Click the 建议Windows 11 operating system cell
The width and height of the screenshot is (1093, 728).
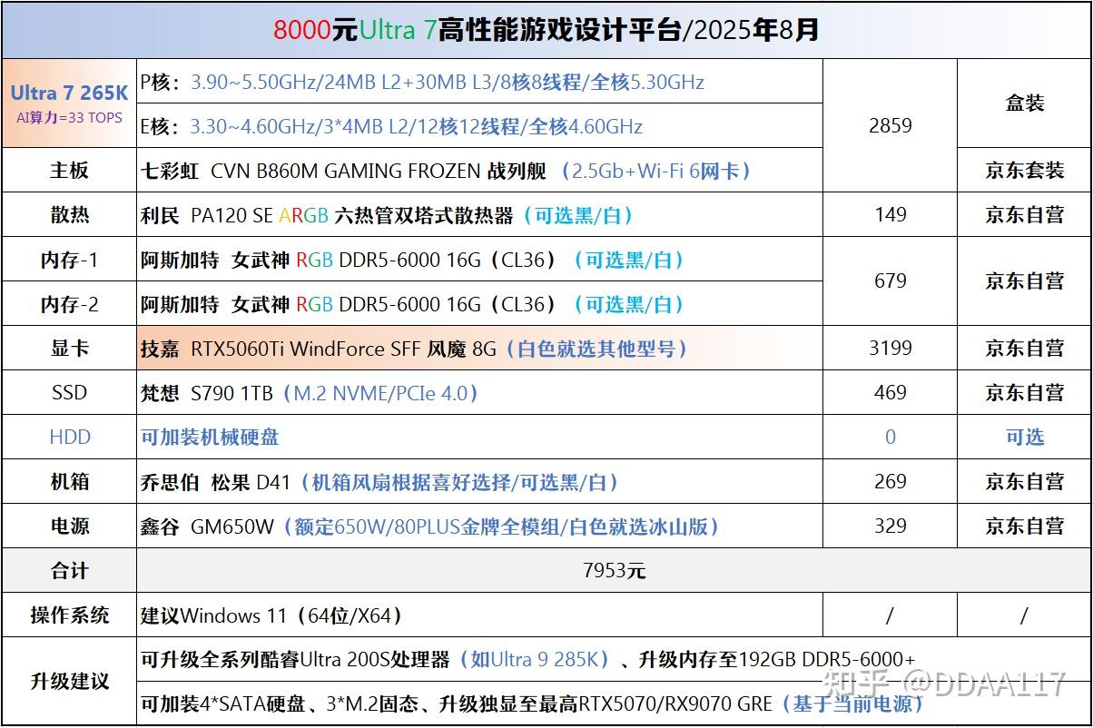point(479,615)
